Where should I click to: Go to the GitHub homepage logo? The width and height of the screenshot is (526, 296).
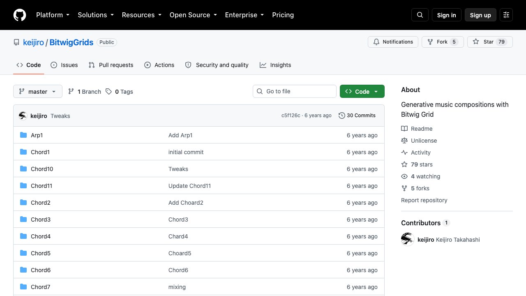pos(20,15)
